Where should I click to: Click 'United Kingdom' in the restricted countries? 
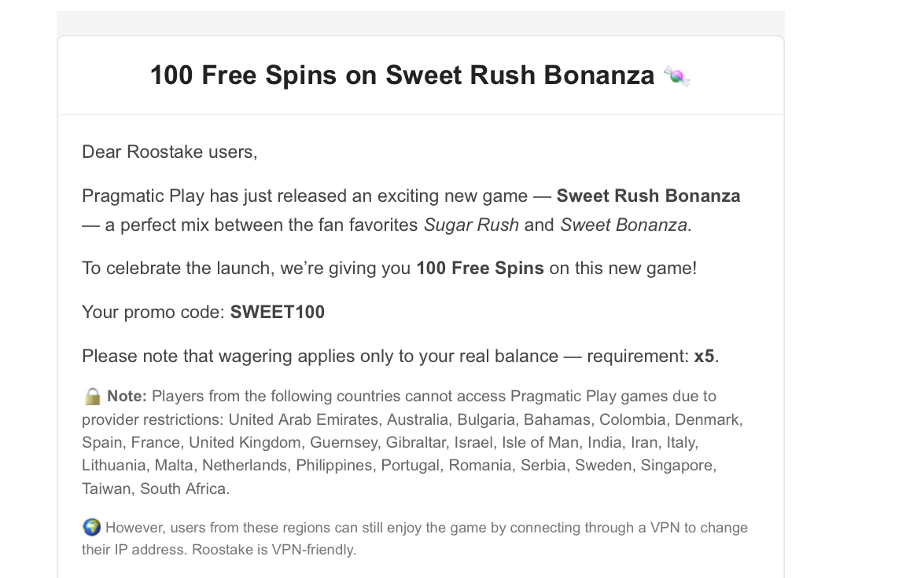pos(245,442)
